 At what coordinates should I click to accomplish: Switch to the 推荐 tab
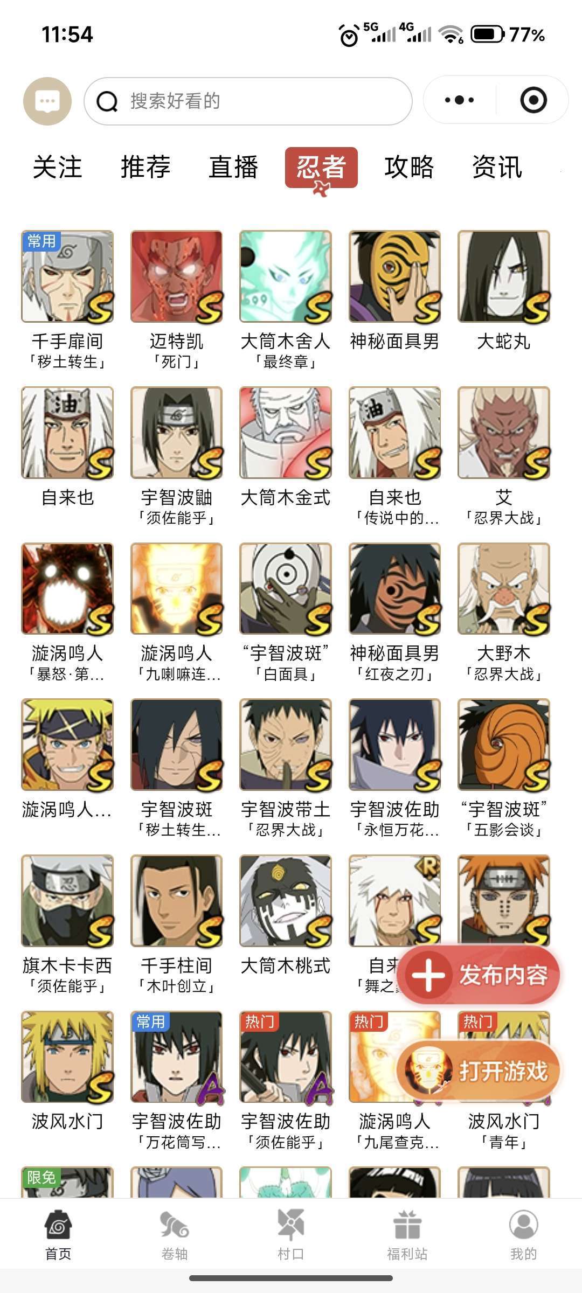click(x=145, y=167)
